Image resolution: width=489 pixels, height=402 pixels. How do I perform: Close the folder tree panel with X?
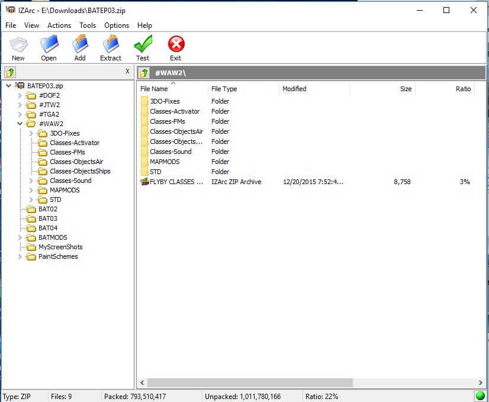127,71
